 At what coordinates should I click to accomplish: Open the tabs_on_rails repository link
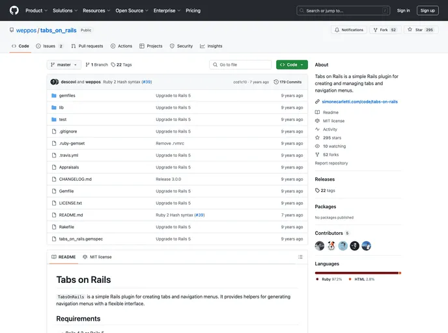click(x=59, y=31)
